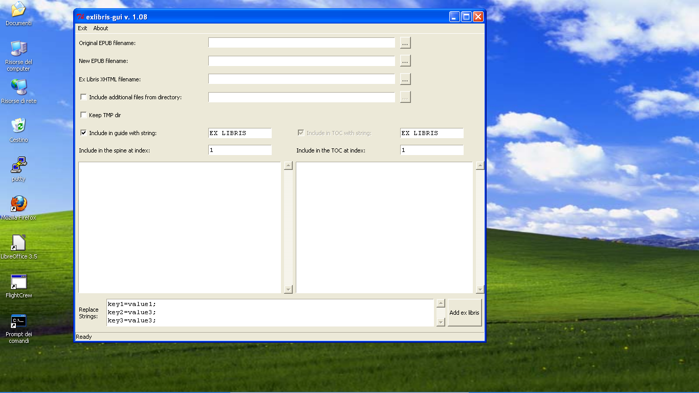Click the exlibris-gui title bar app icon
Screen dimensions: 699x393
click(80, 17)
